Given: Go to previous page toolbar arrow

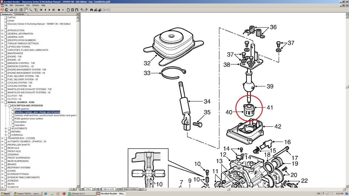Looking at the screenshot, I should tap(45, 10).
